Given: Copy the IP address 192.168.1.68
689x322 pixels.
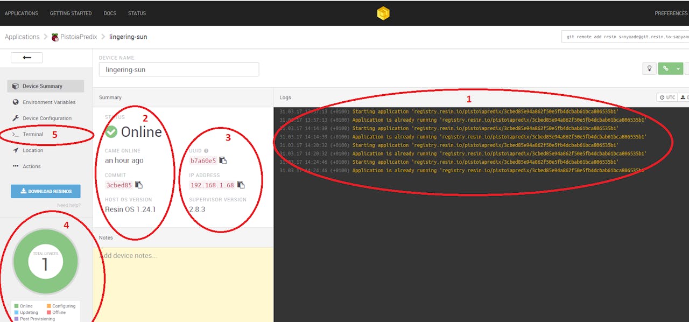Looking at the screenshot, I should pyautogui.click(x=241, y=185).
